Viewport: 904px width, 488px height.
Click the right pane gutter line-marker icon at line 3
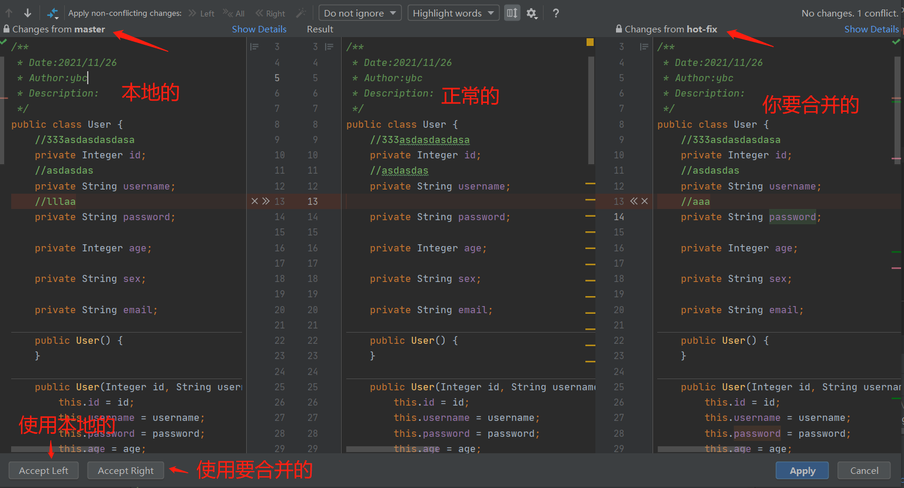tap(644, 47)
